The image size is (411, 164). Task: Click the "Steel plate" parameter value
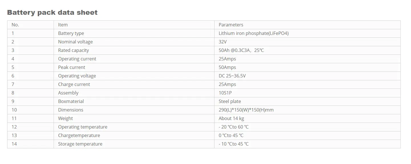click(x=230, y=102)
